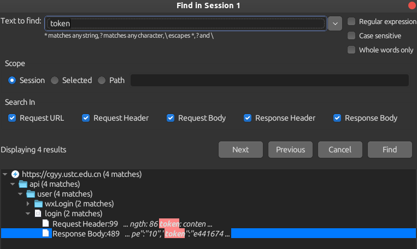
Task: Click into the Path scope text field
Action: click(269, 80)
